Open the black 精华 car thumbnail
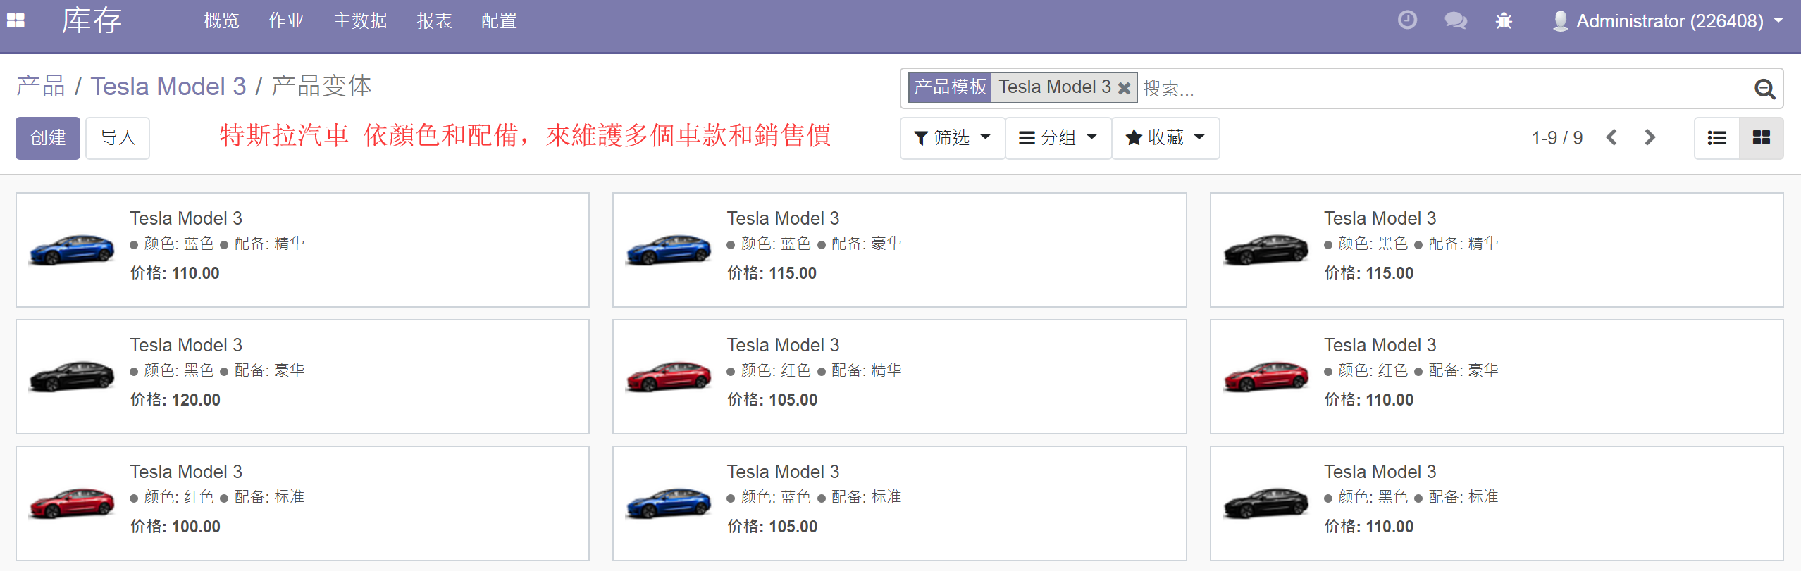Screen dimensions: 1801x571 pyautogui.click(x=1266, y=250)
